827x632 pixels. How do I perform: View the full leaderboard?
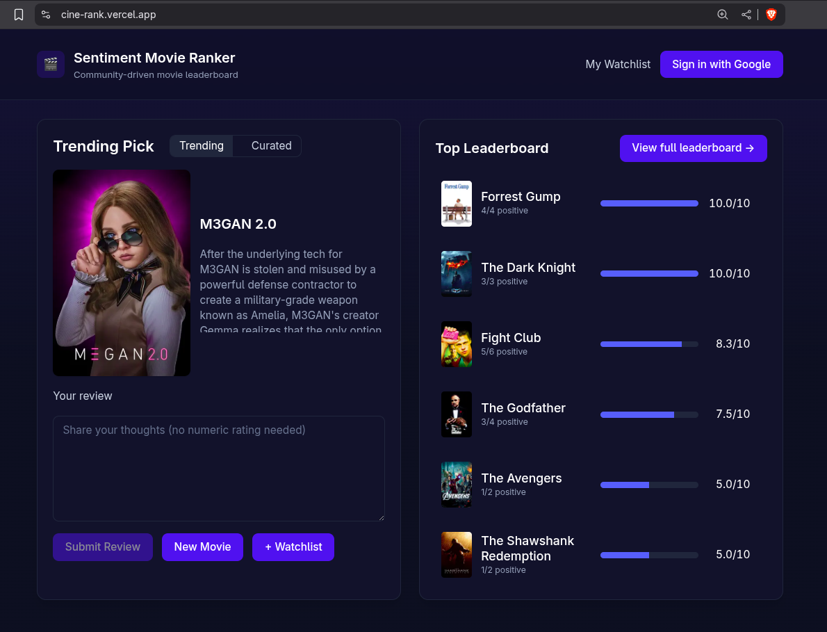(693, 148)
